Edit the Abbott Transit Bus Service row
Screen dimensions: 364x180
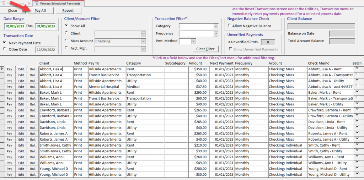click(x=21, y=75)
